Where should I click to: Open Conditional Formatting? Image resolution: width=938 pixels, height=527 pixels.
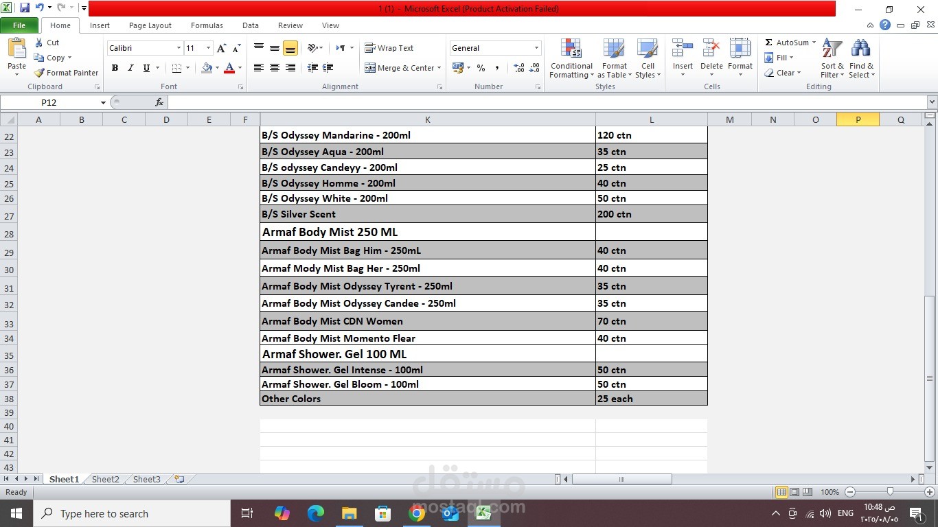coord(571,59)
